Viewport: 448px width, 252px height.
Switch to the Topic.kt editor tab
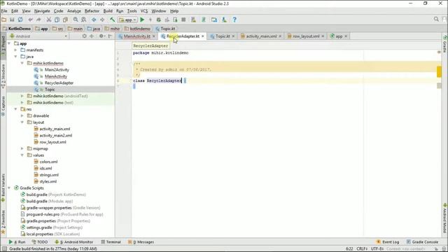pyautogui.click(x=223, y=36)
